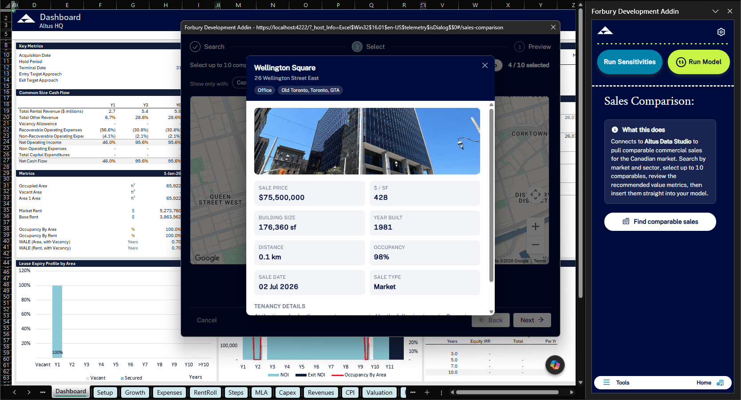The height and width of the screenshot is (400, 741).
Task: Click the horizontal scroll right arrow
Action: click(572, 392)
